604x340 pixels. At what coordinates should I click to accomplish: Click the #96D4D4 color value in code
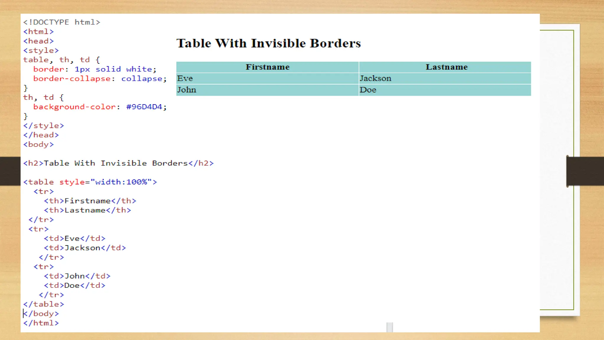click(144, 107)
